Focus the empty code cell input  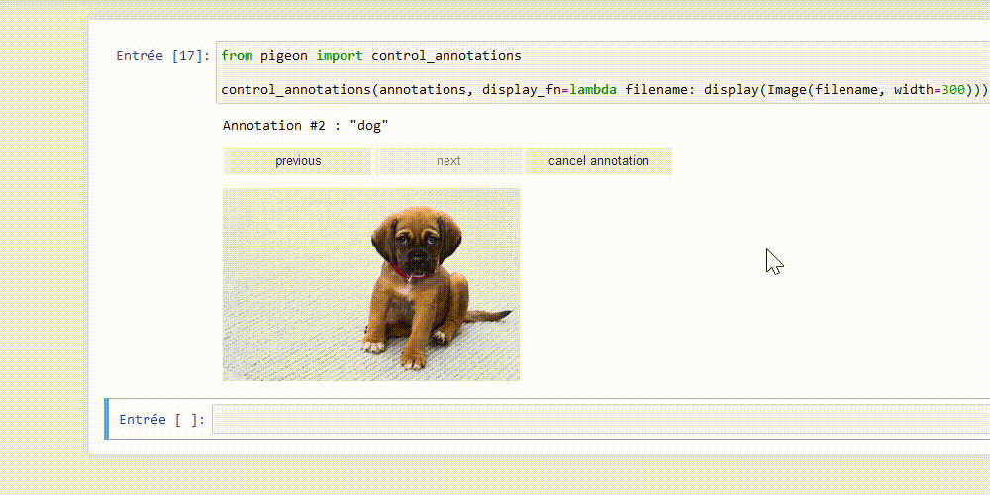coord(601,419)
